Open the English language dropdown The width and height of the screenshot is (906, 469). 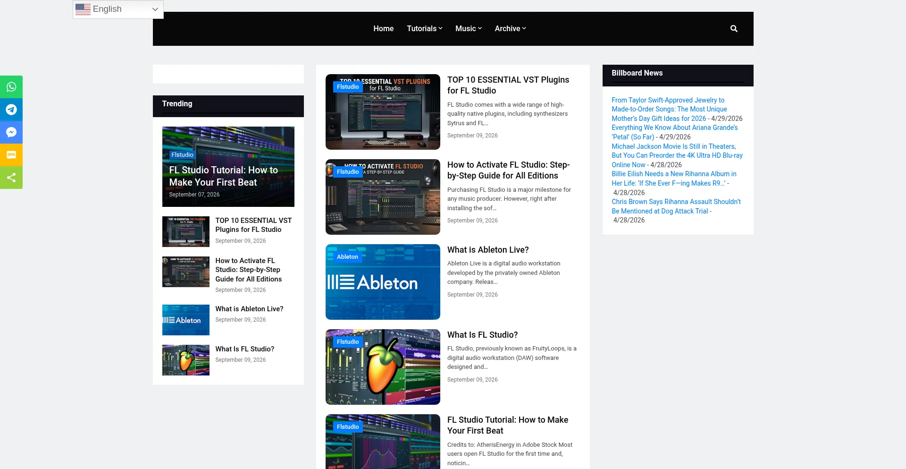(x=118, y=9)
